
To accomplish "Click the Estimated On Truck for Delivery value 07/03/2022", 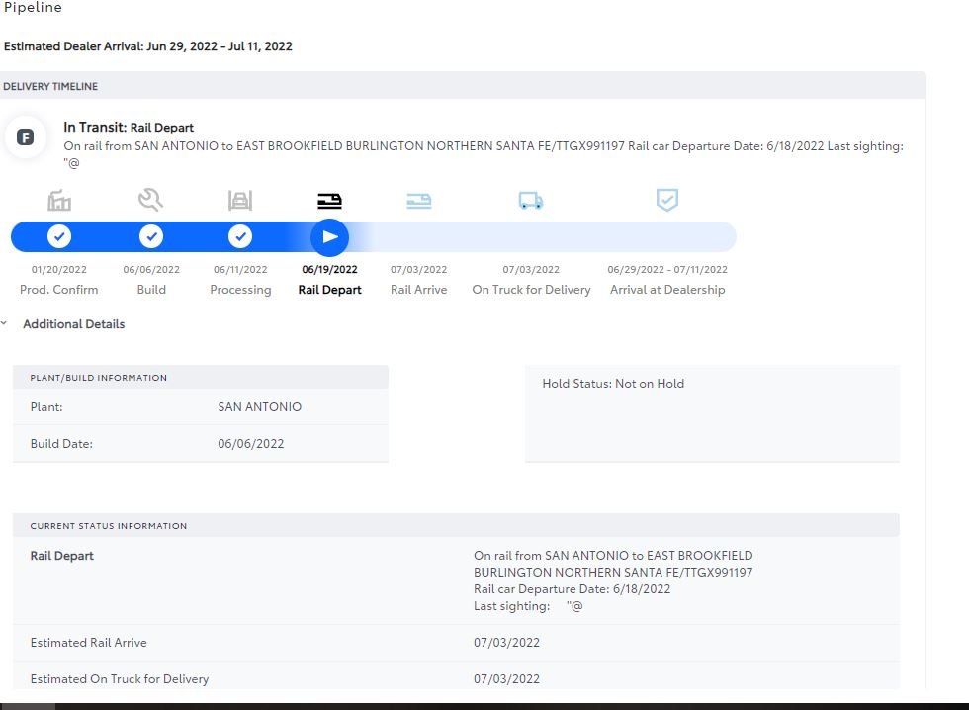I will pos(506,679).
